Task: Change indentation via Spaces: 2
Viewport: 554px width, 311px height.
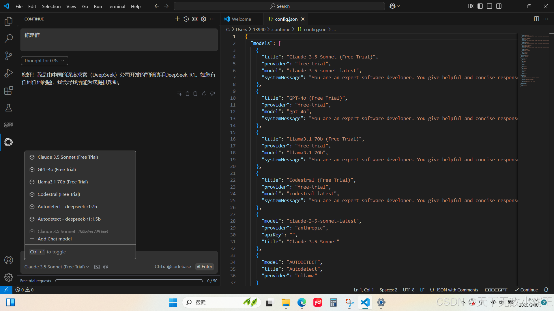Action: [x=388, y=290]
